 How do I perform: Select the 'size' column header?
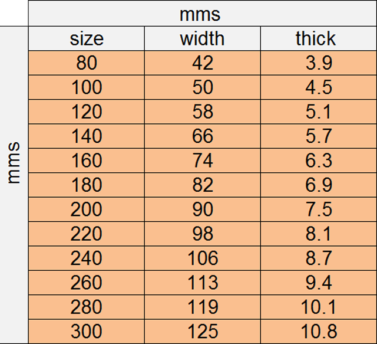click(87, 38)
